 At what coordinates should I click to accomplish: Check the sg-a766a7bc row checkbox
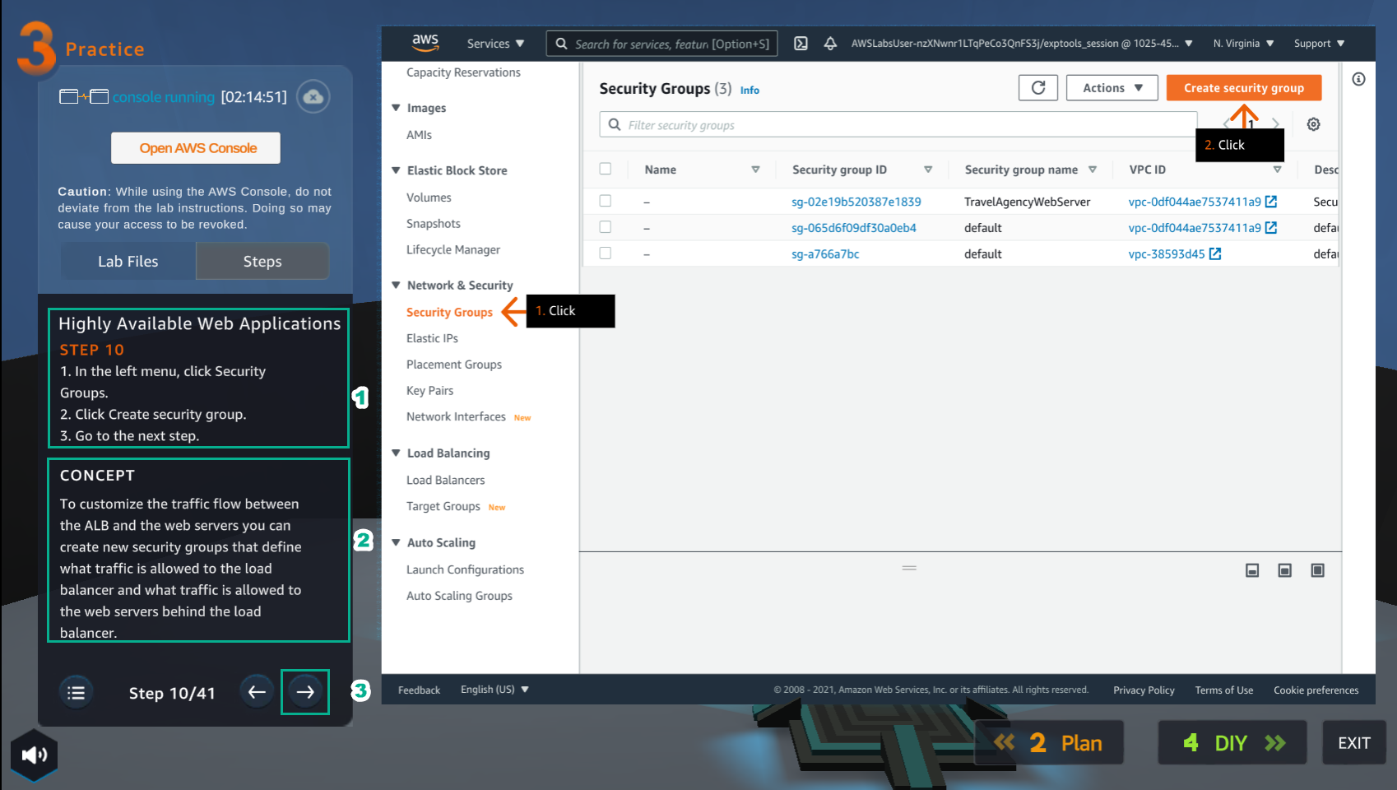[606, 253]
